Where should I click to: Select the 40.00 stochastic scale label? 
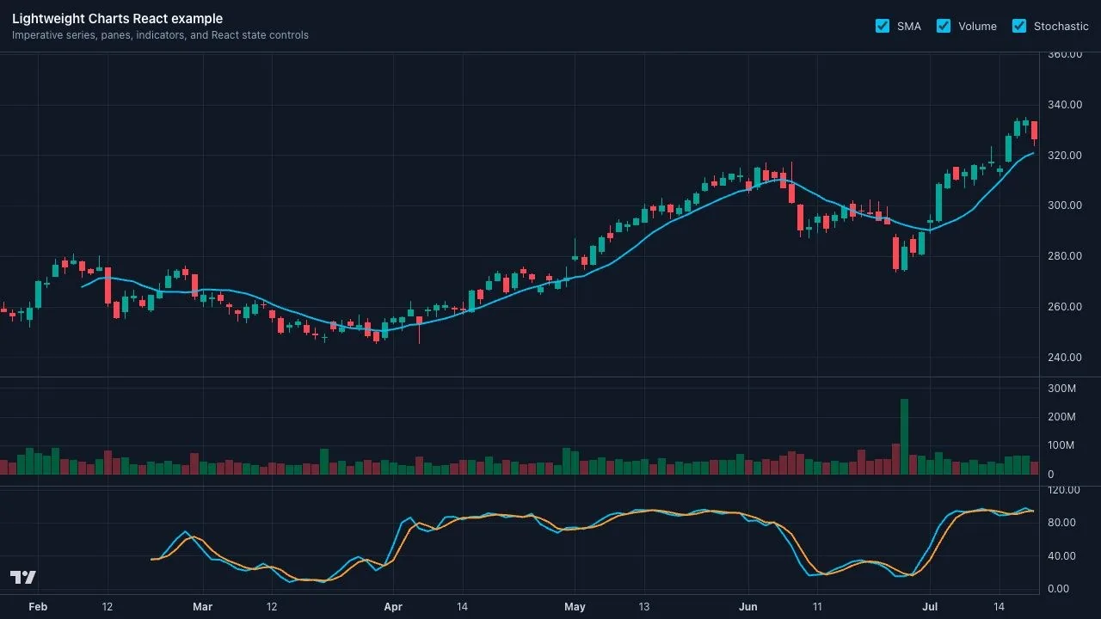1061,556
